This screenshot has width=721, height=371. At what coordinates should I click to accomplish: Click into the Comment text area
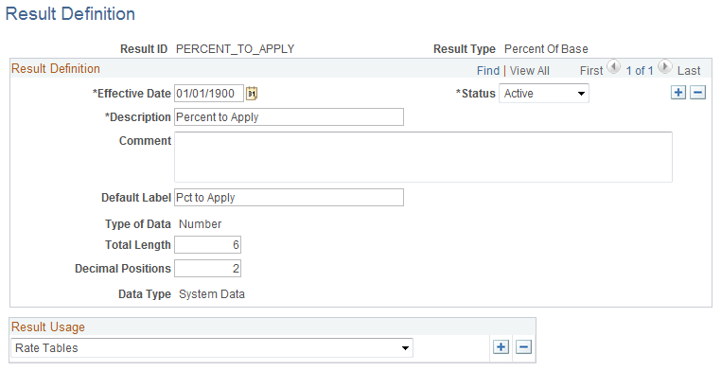click(x=423, y=157)
